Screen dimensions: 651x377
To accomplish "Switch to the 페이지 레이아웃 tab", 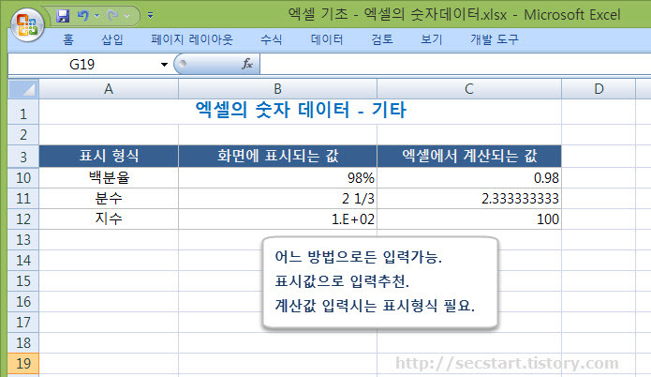I will point(192,39).
